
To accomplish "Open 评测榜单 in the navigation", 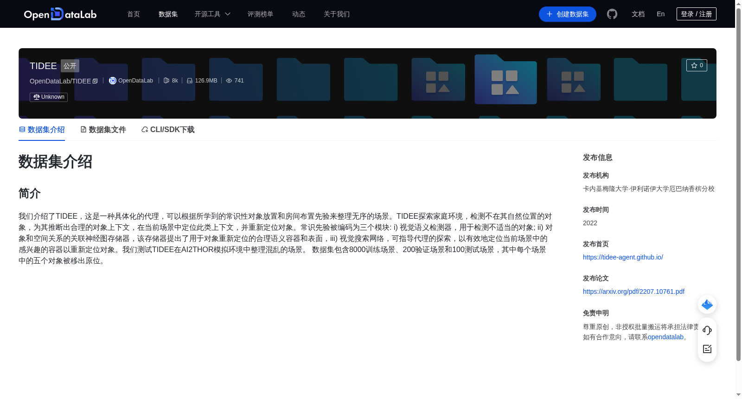I will [x=260, y=14].
